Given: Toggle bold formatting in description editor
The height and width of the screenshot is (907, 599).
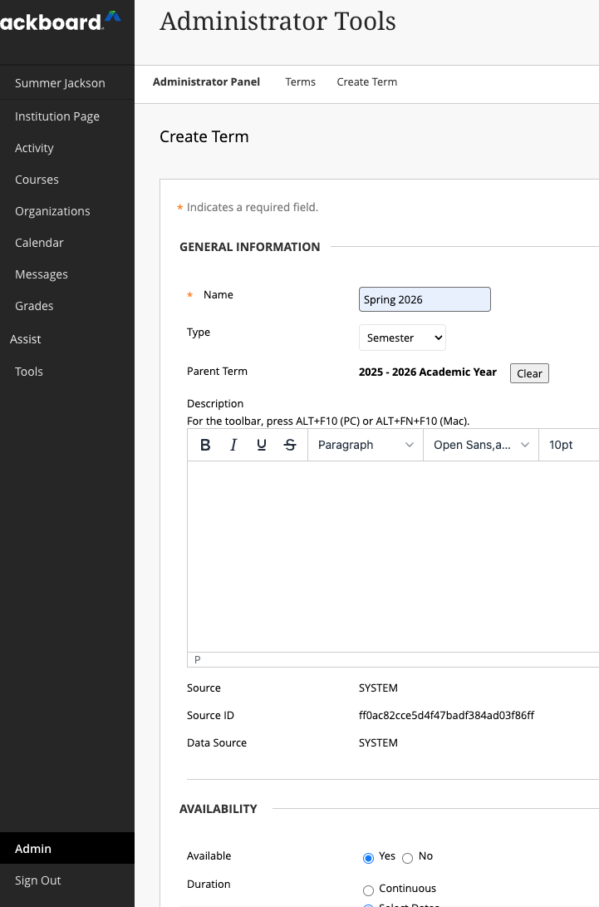Looking at the screenshot, I should (x=205, y=445).
